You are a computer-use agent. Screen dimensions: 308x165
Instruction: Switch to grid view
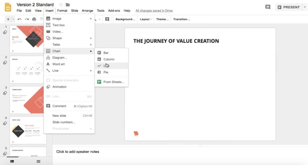tap(38, 161)
